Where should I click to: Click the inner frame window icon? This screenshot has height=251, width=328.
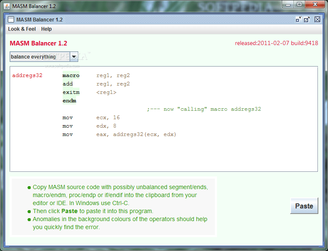11,19
